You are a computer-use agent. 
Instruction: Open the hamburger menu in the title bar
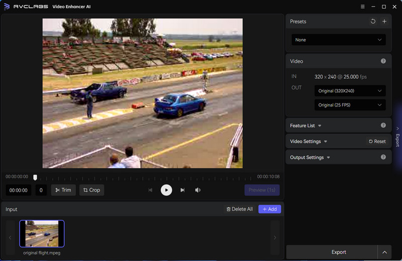362,7
